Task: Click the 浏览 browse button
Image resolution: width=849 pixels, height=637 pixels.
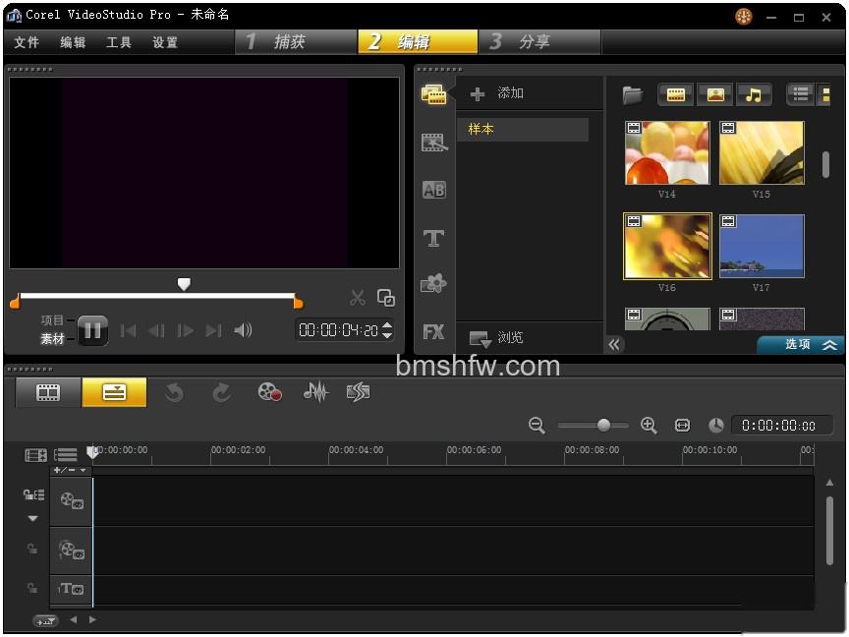Action: (496, 338)
